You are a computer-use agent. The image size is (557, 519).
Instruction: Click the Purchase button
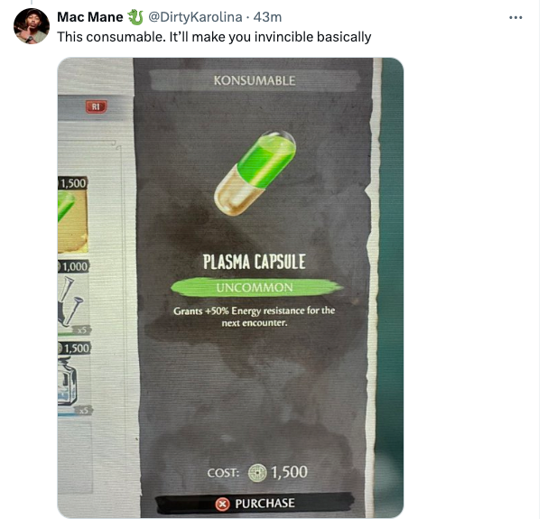pos(255,504)
